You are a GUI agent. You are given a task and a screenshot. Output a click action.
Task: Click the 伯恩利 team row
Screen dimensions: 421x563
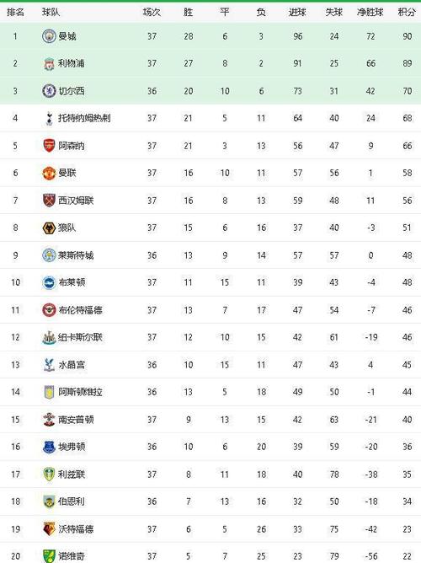click(x=210, y=501)
